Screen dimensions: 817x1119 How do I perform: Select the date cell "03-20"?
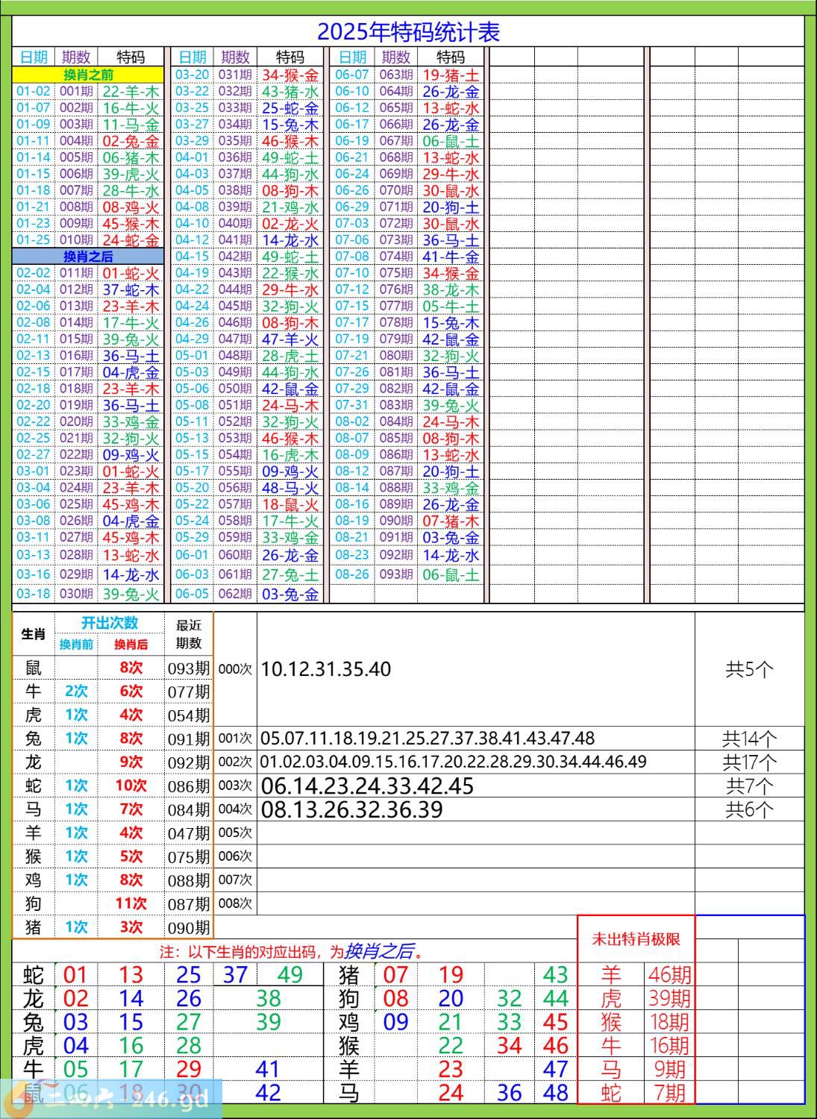192,75
